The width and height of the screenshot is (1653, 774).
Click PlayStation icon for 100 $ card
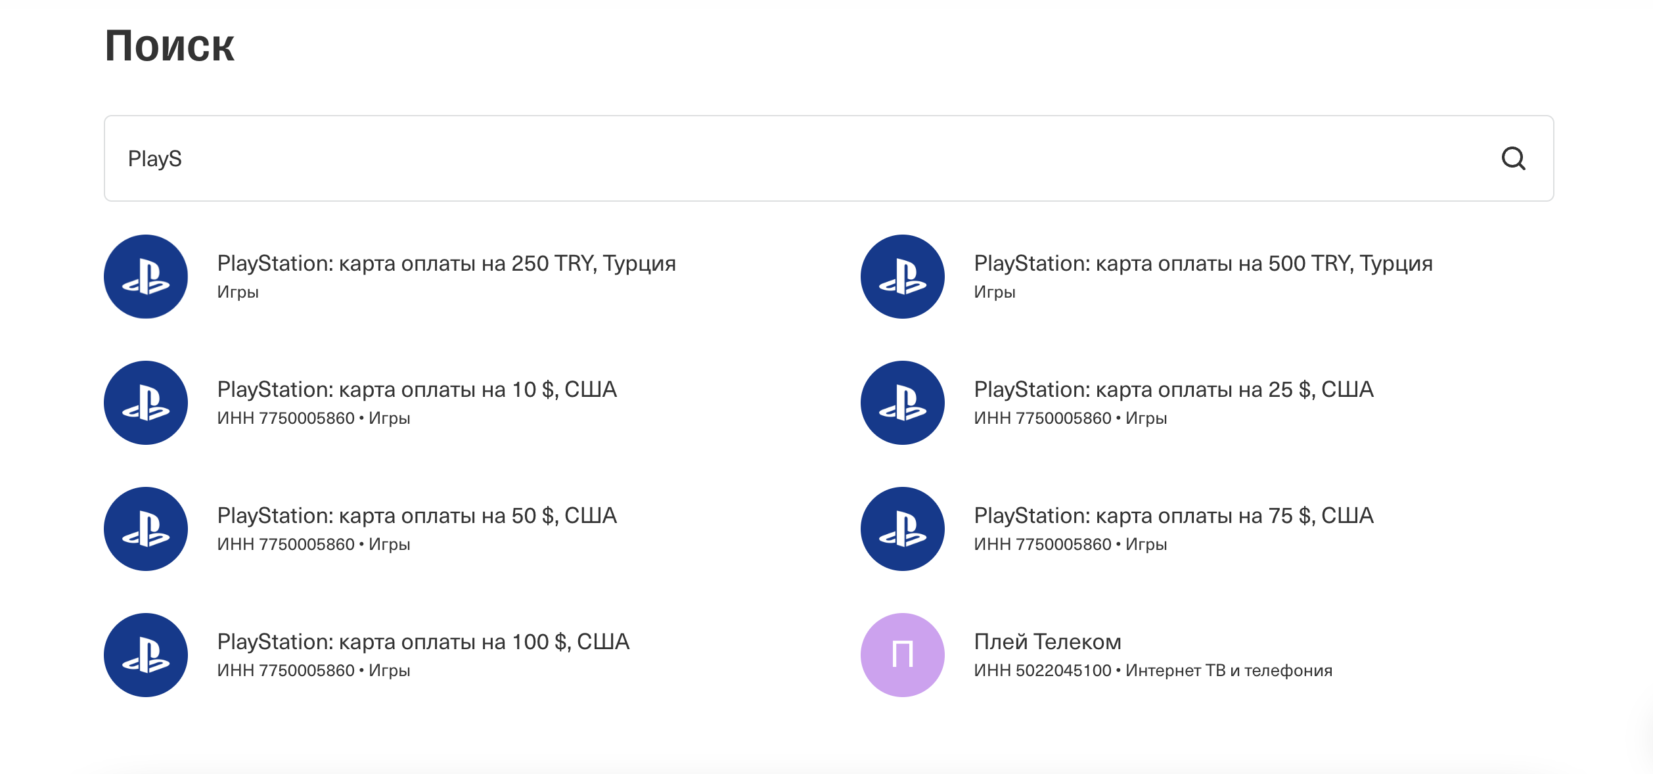coord(146,655)
